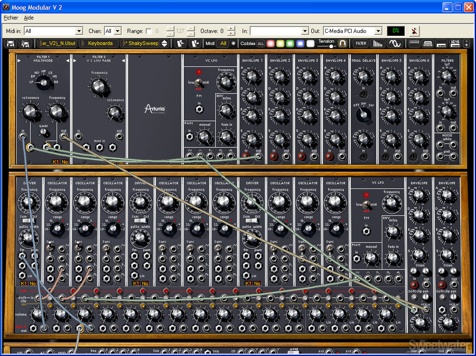This screenshot has width=476, height=356.
Task: Open the bank selector w_V2)_N.Ubuk
Action: (x=57, y=44)
